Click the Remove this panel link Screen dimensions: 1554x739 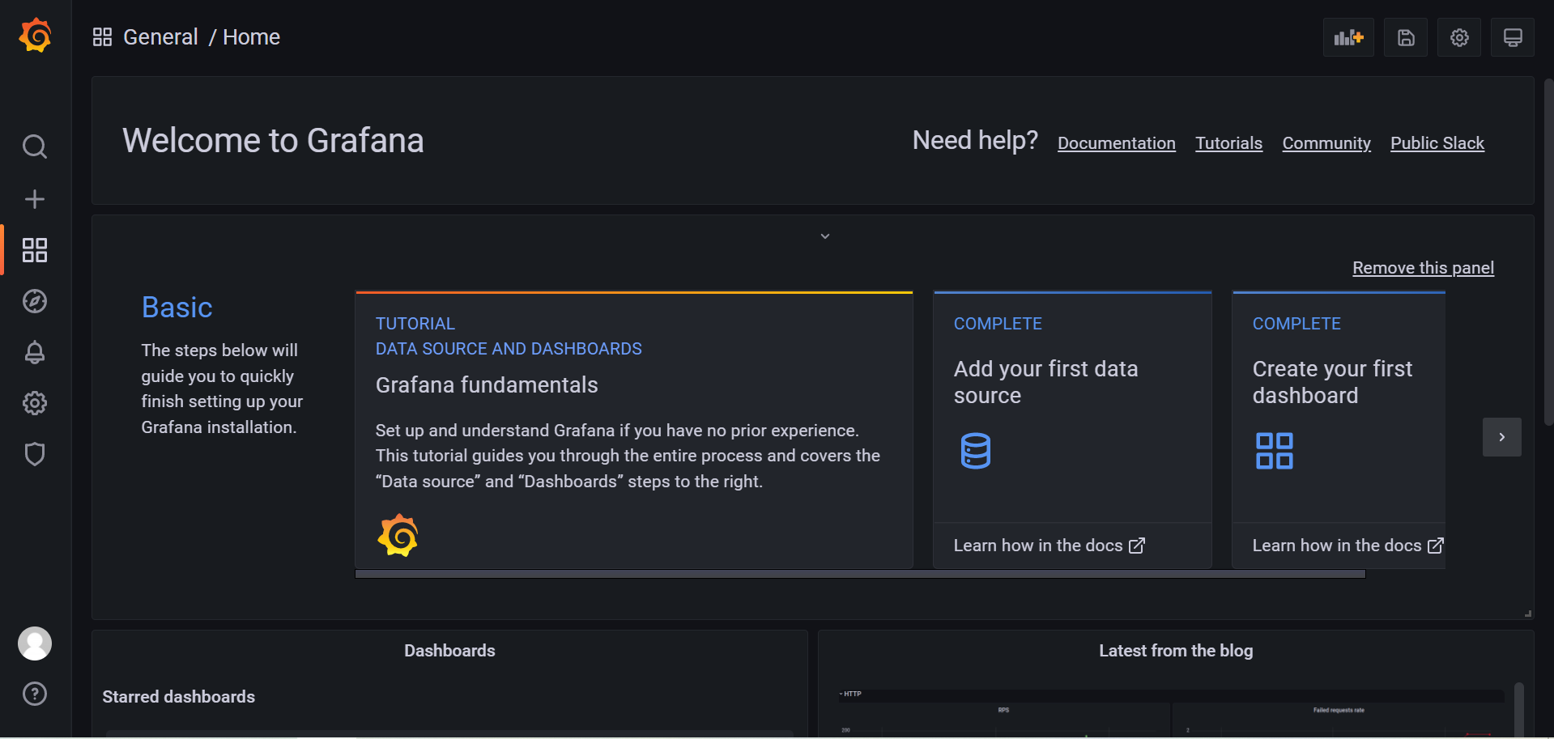[x=1423, y=267]
